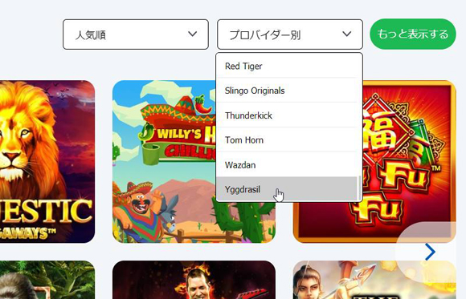The image size is (466, 299).
Task: Click the もっと表示する button
Action: [413, 34]
